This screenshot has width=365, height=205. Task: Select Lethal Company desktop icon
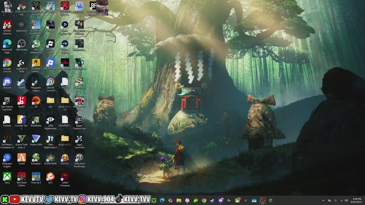tap(65, 180)
